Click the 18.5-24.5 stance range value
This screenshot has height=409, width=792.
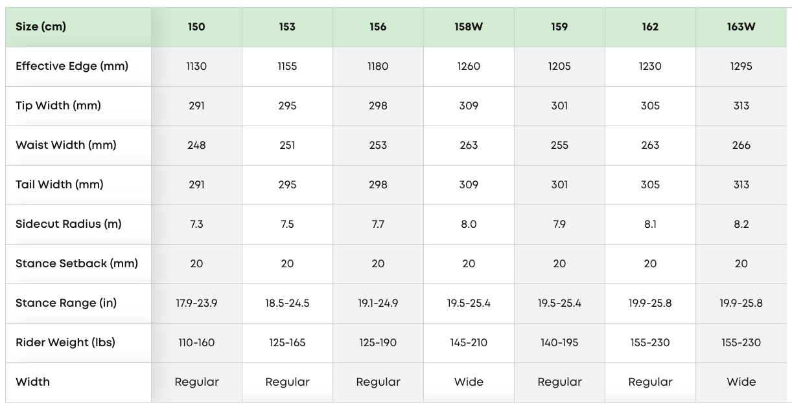(x=287, y=303)
